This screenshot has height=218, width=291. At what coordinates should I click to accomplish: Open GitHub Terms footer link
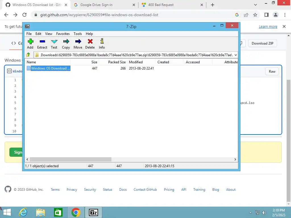pyautogui.click(x=55, y=189)
